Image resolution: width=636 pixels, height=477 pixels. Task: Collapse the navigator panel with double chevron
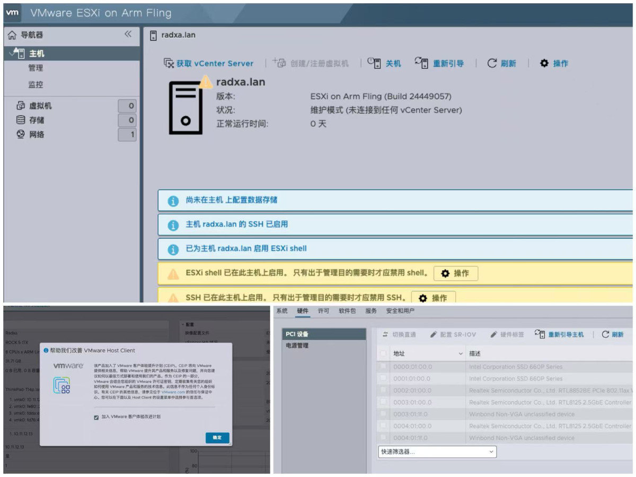(x=128, y=34)
